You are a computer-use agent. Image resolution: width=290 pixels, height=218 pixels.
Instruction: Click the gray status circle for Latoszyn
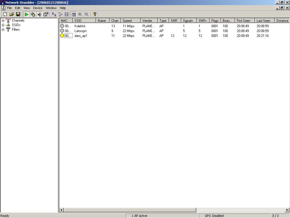(62, 31)
